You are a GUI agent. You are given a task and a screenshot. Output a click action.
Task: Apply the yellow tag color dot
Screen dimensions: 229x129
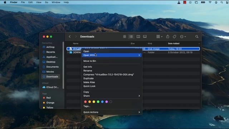tap(94, 102)
